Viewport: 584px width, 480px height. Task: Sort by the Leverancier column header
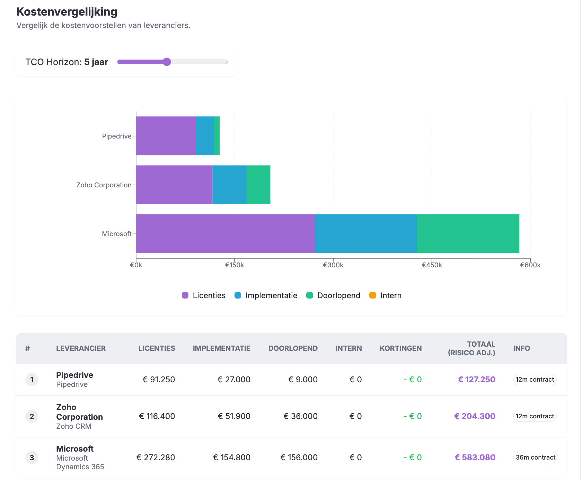[81, 348]
